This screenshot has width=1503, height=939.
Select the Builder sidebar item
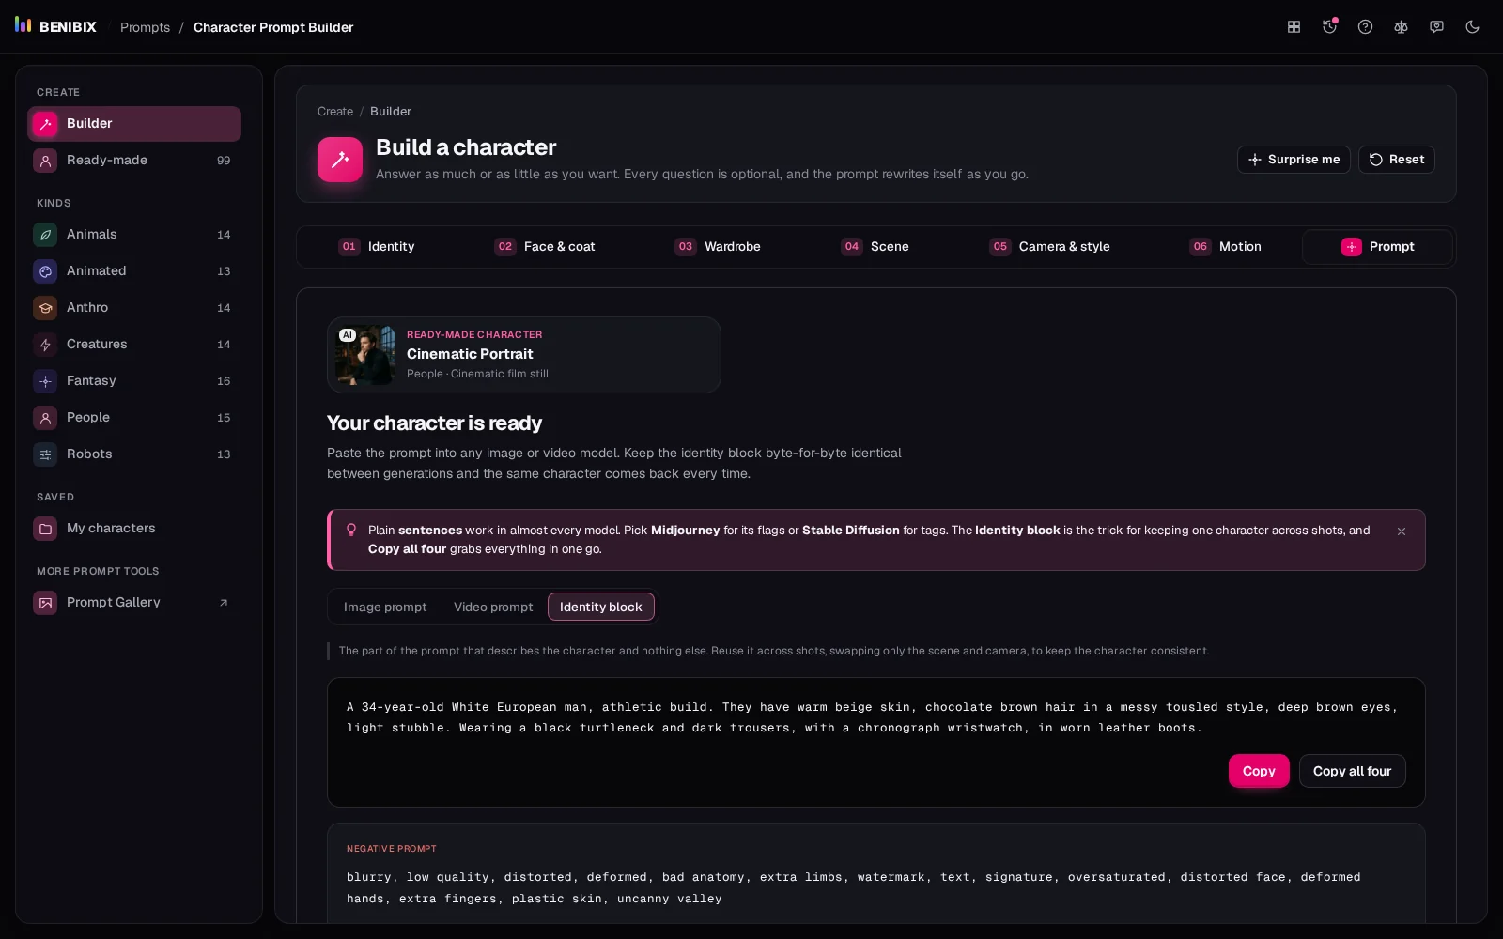[x=134, y=124]
